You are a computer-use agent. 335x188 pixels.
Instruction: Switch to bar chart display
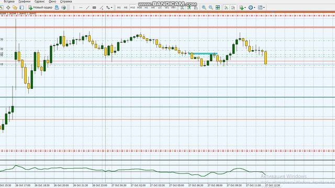182,8
